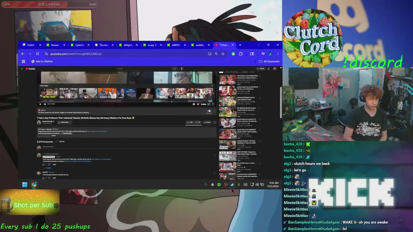
Task: Go to YouTube home via logo
Action: 31,69
